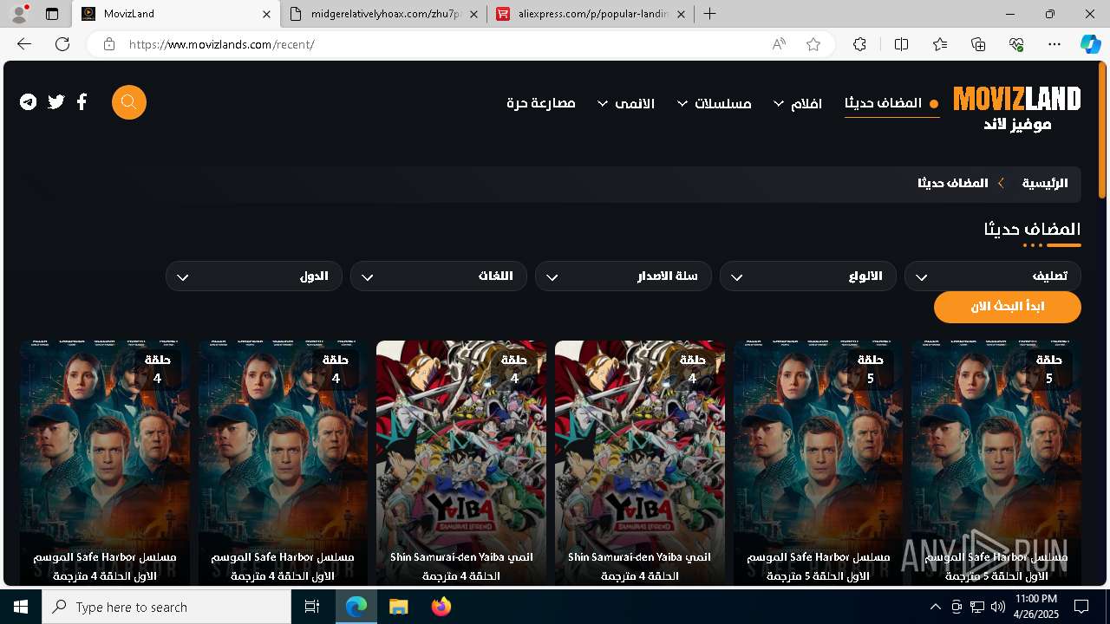Click the page vertical scrollbar
1110x624 pixels.
(1103, 130)
